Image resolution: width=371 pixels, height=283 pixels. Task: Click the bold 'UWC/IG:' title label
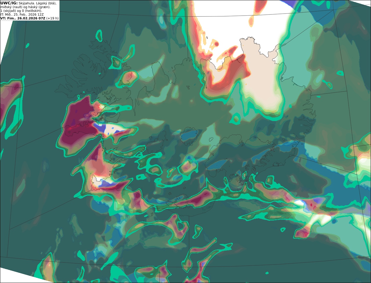coord(9,3)
